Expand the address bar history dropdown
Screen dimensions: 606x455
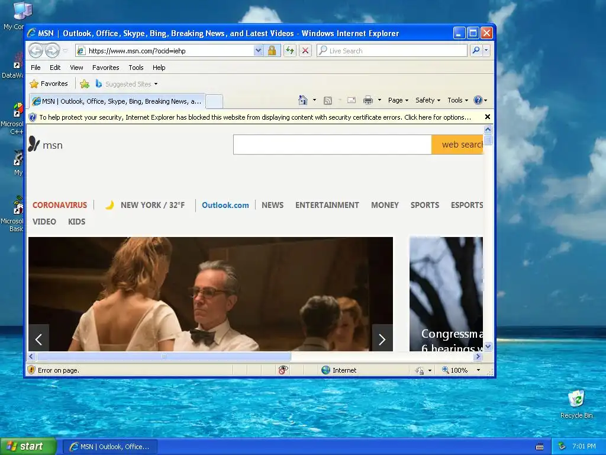[x=258, y=51]
